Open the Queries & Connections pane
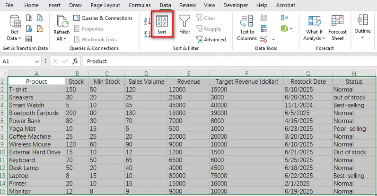This screenshot has height=196, width=377. [x=103, y=18]
